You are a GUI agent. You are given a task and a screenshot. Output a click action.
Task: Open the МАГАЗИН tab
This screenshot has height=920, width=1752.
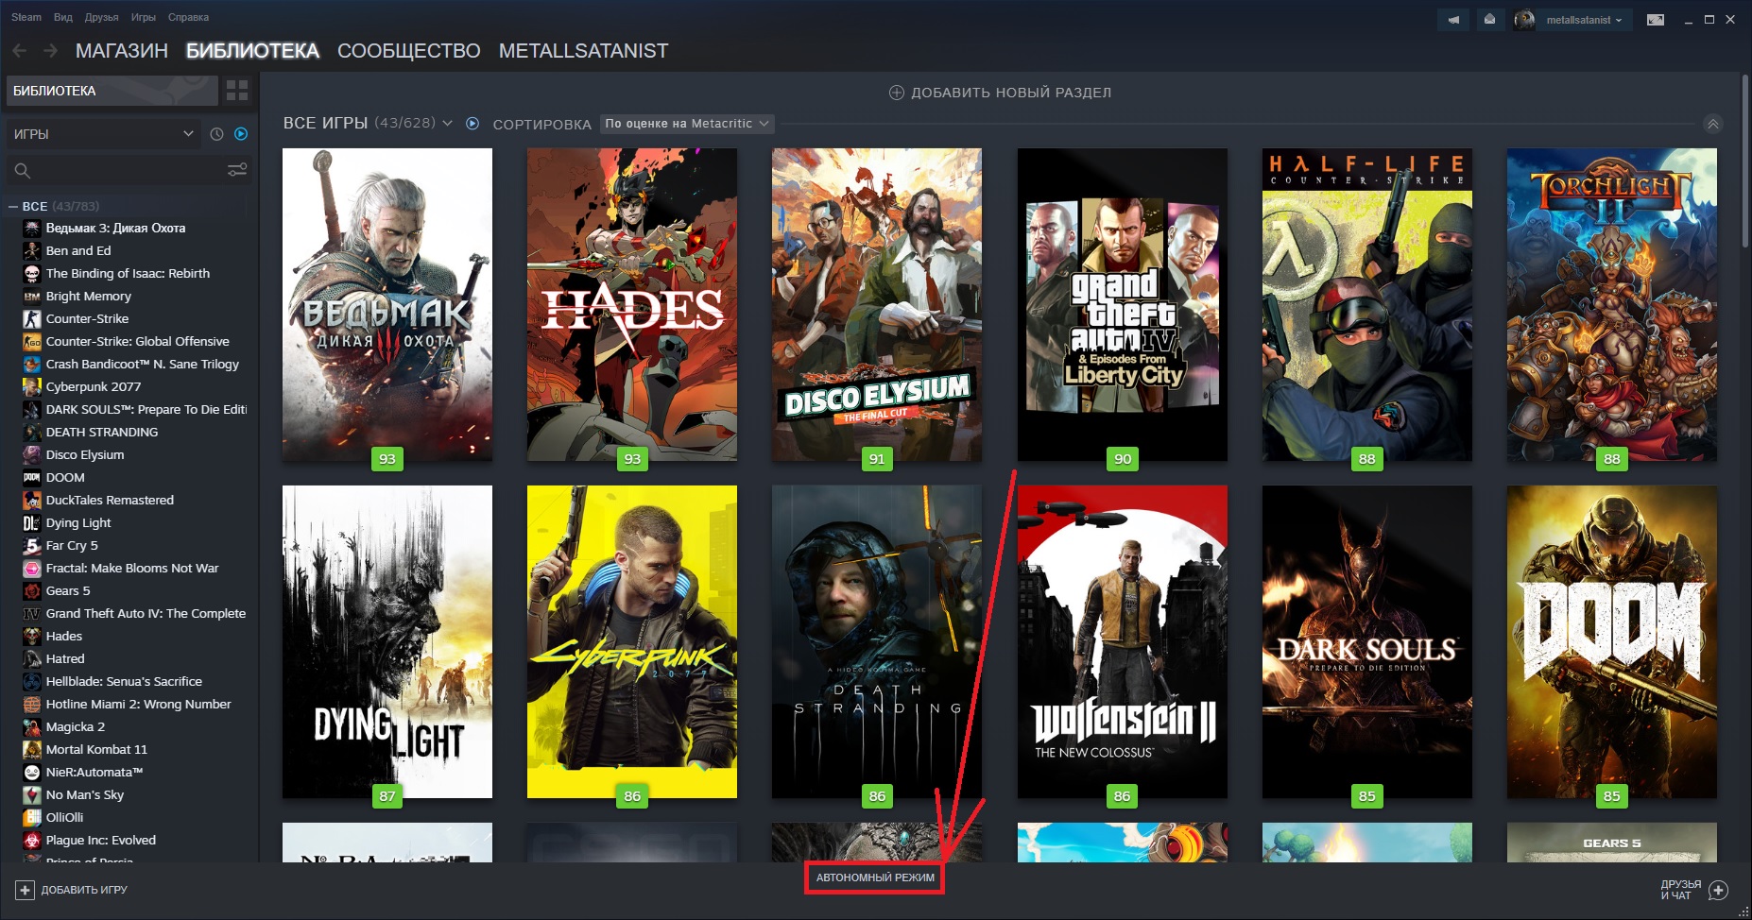[121, 51]
